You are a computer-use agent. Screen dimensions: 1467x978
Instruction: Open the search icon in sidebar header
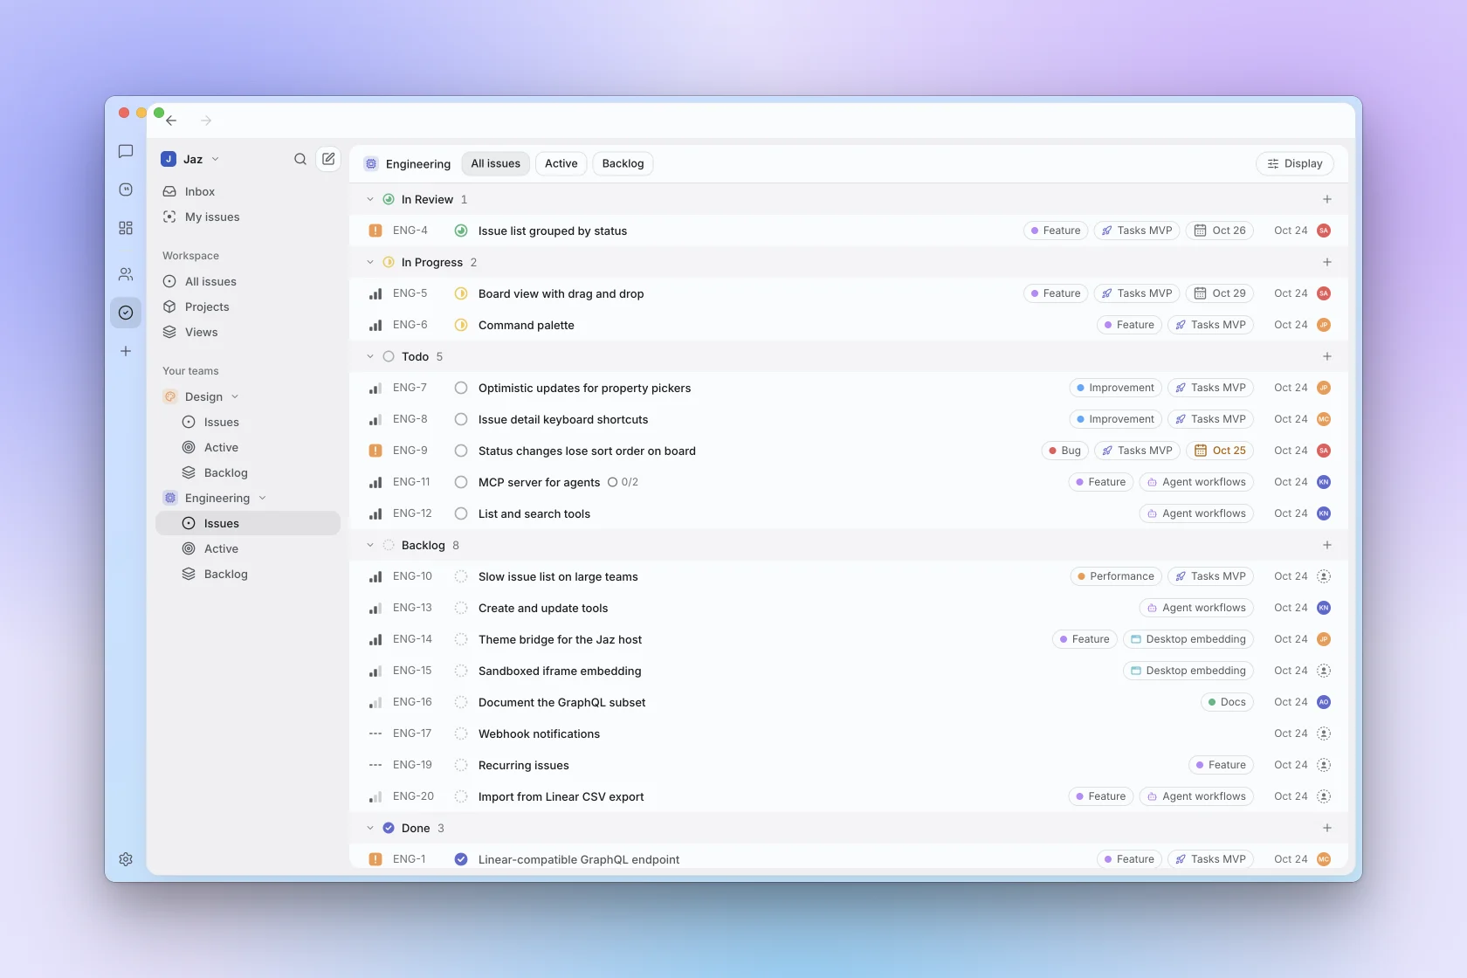(x=300, y=159)
